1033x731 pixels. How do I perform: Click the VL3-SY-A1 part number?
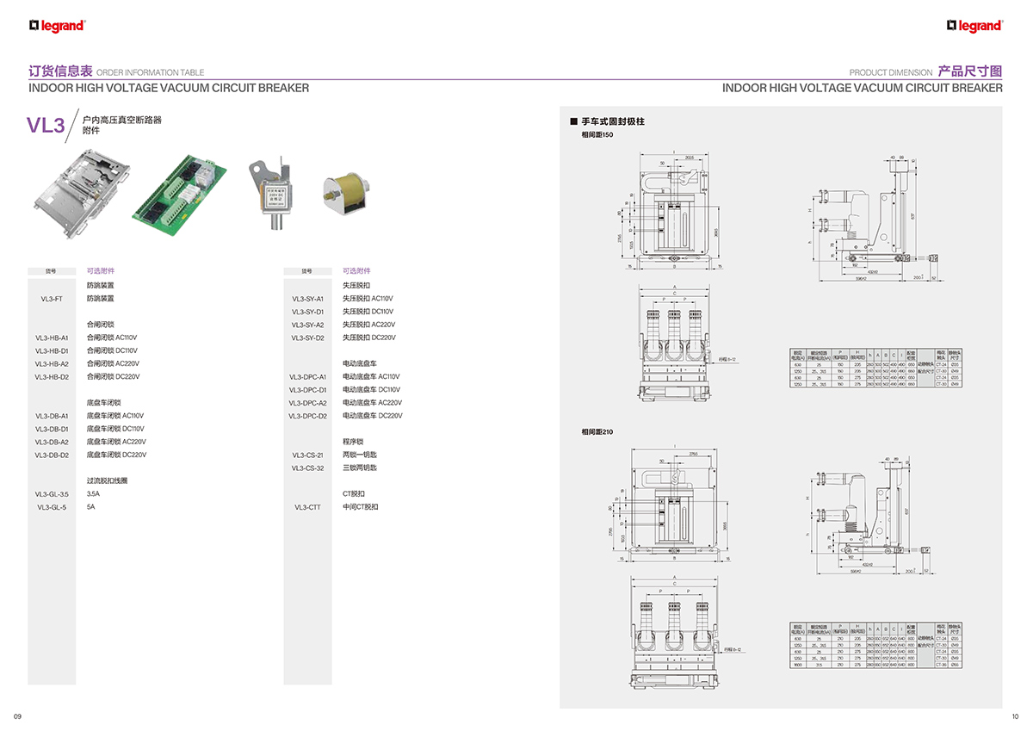(x=307, y=299)
